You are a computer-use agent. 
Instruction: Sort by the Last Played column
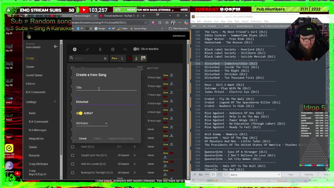tap(153, 68)
